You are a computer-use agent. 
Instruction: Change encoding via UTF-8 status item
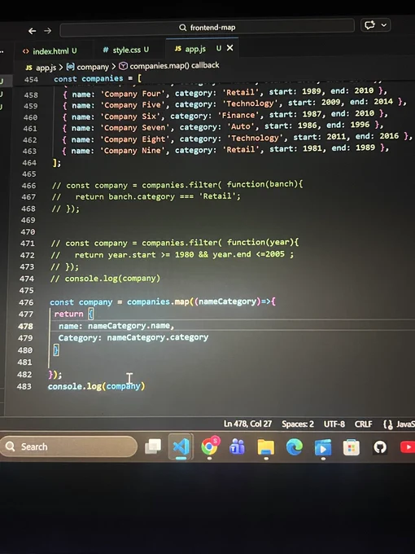[x=334, y=424]
